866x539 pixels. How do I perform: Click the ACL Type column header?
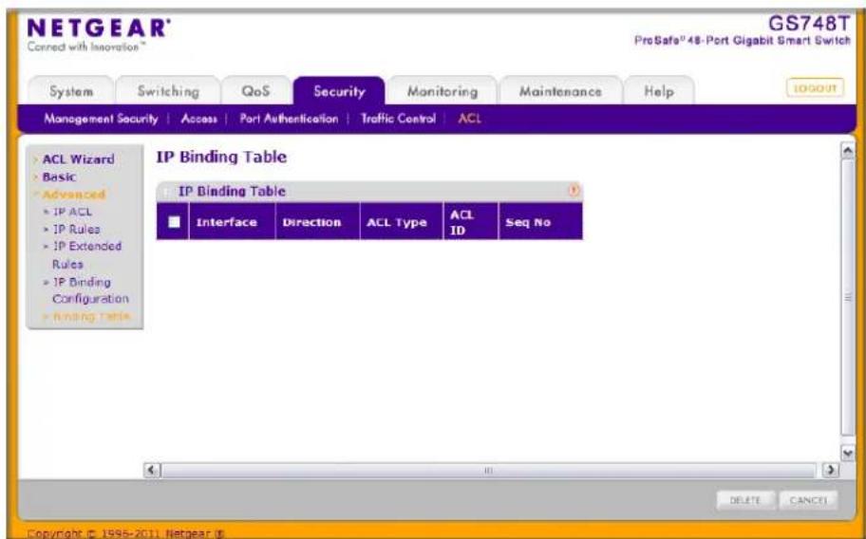(x=402, y=222)
